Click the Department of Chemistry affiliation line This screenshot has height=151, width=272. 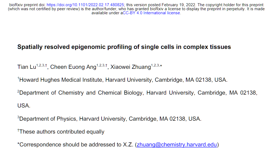pyautogui.click(x=137, y=93)
